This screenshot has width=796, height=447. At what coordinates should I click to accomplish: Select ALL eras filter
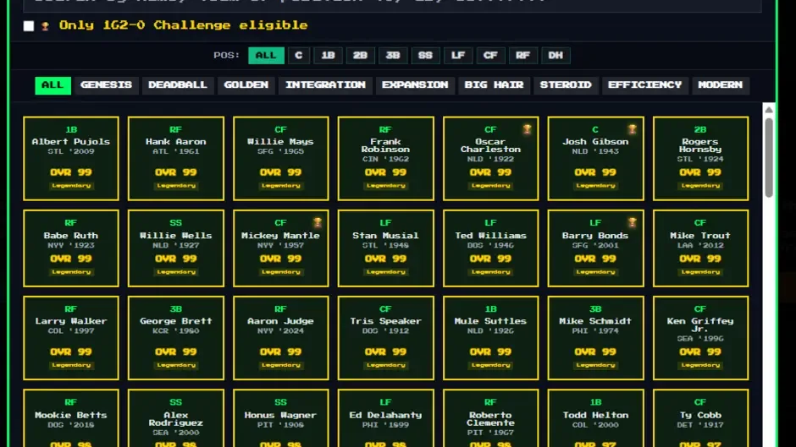pos(53,85)
